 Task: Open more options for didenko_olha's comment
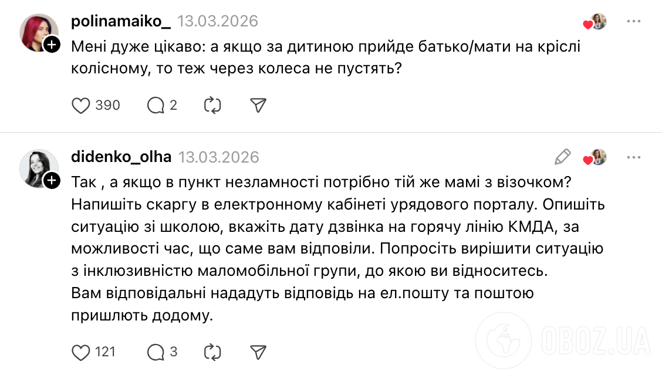(x=633, y=157)
